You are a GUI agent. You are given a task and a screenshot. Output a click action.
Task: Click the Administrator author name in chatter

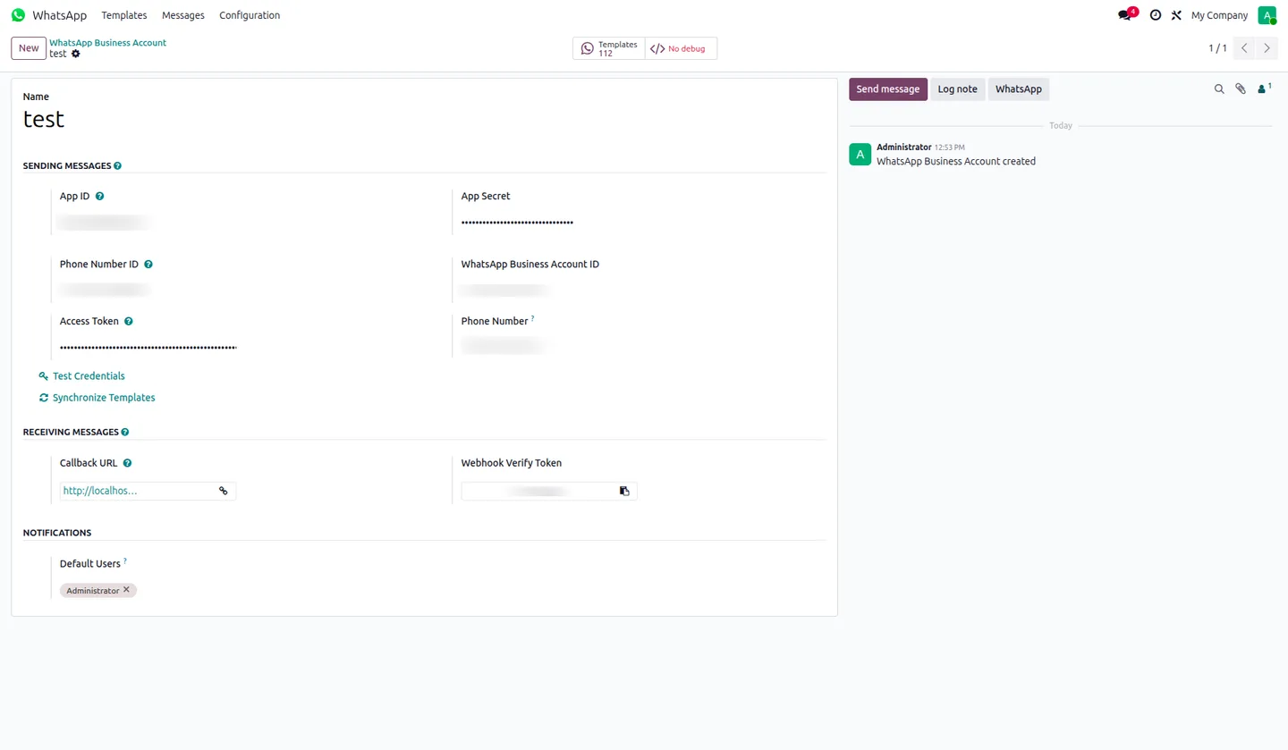click(903, 147)
